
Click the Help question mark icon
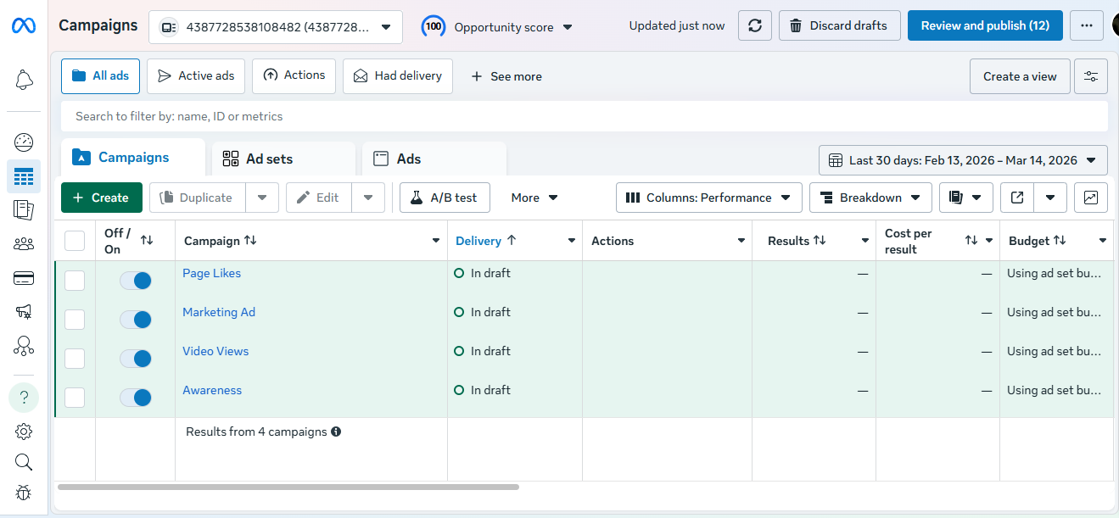point(24,397)
